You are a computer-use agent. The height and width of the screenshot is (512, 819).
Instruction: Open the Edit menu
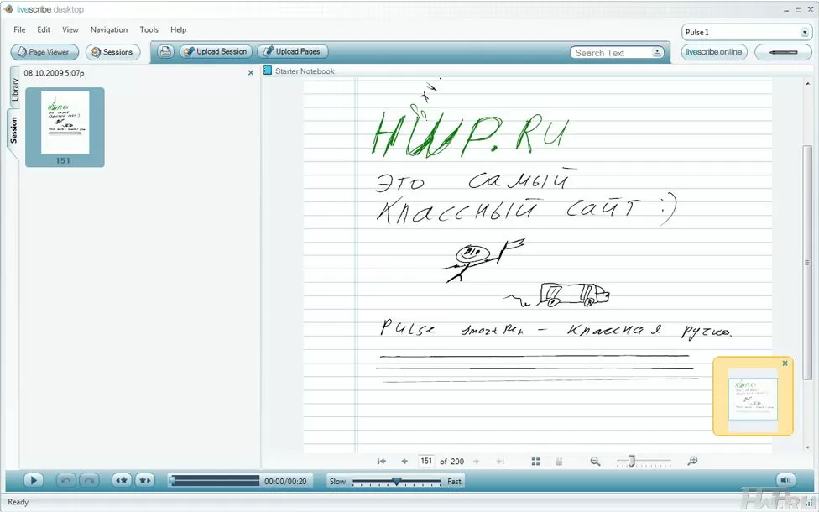pyautogui.click(x=44, y=29)
